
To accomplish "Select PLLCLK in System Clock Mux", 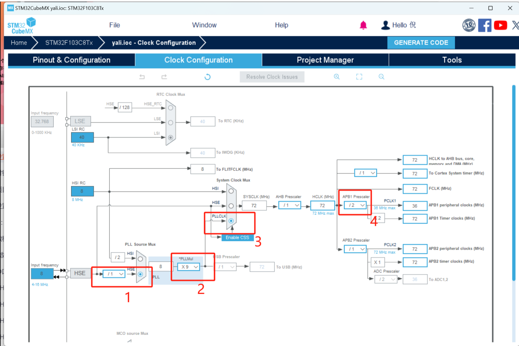I will tap(231, 221).
